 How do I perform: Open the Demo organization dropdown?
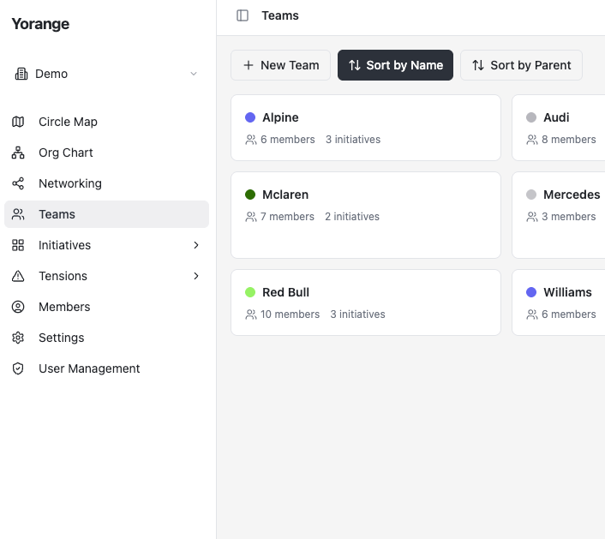pos(106,74)
